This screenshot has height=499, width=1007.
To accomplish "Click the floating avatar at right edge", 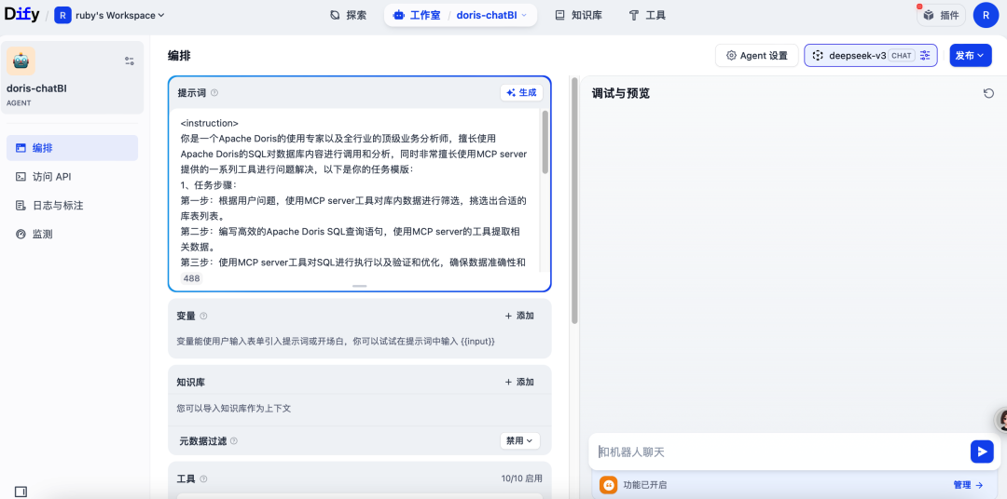I will (x=1000, y=420).
